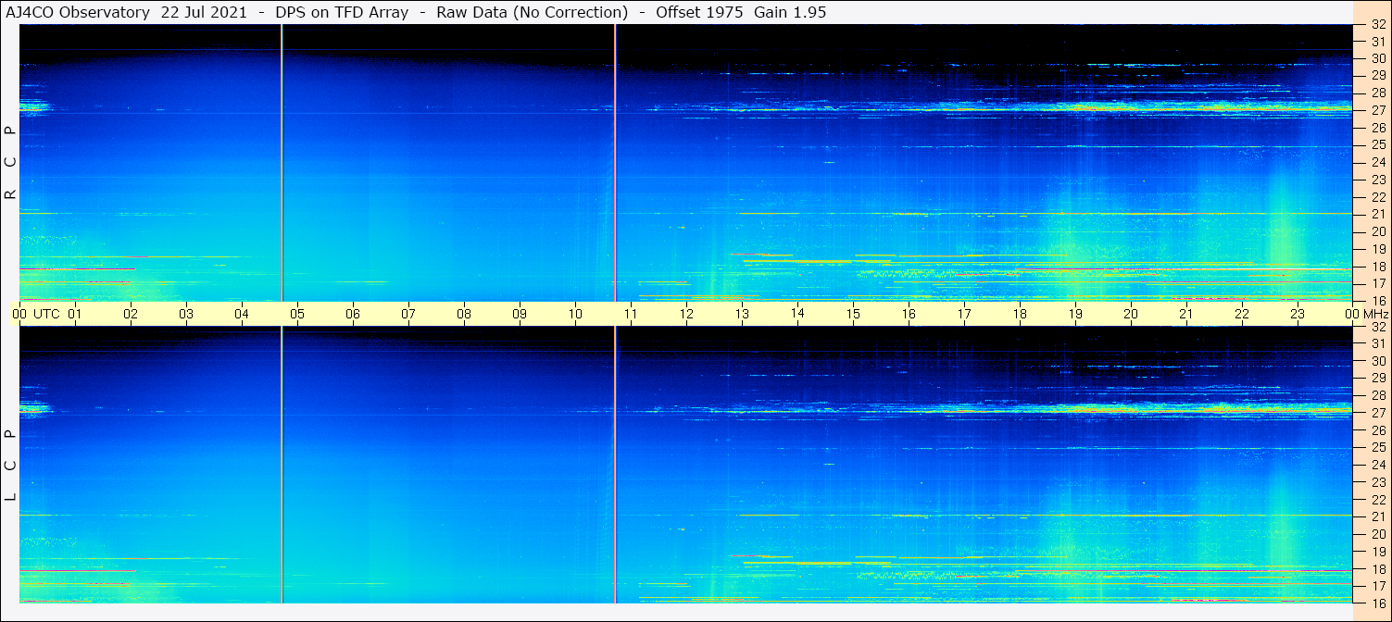This screenshot has height=622, width=1392.
Task: Click hour '15' on the UTC axis
Action: tap(853, 314)
